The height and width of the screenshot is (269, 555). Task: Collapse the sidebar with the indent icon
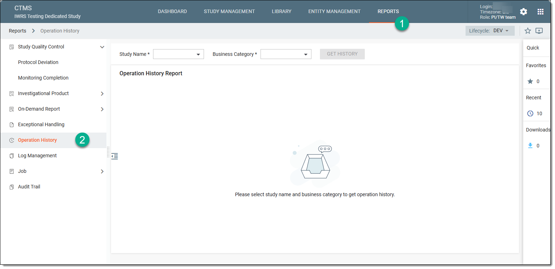(x=115, y=156)
